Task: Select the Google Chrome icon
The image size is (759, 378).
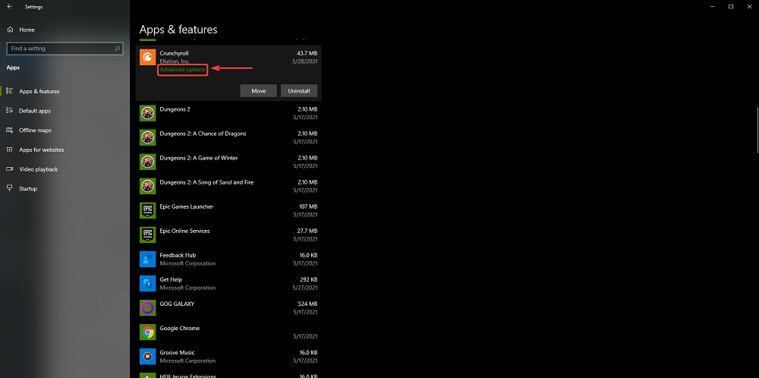Action: [147, 332]
